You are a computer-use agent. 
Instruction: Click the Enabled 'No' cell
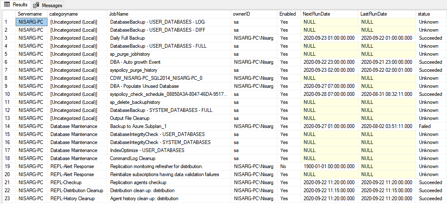284,166
